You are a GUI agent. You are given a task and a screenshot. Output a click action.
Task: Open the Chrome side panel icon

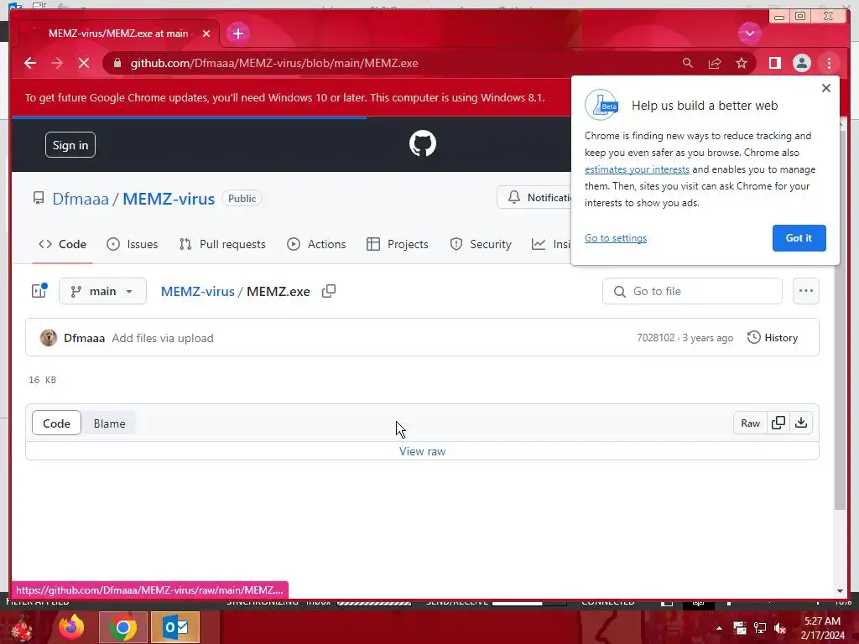point(774,63)
